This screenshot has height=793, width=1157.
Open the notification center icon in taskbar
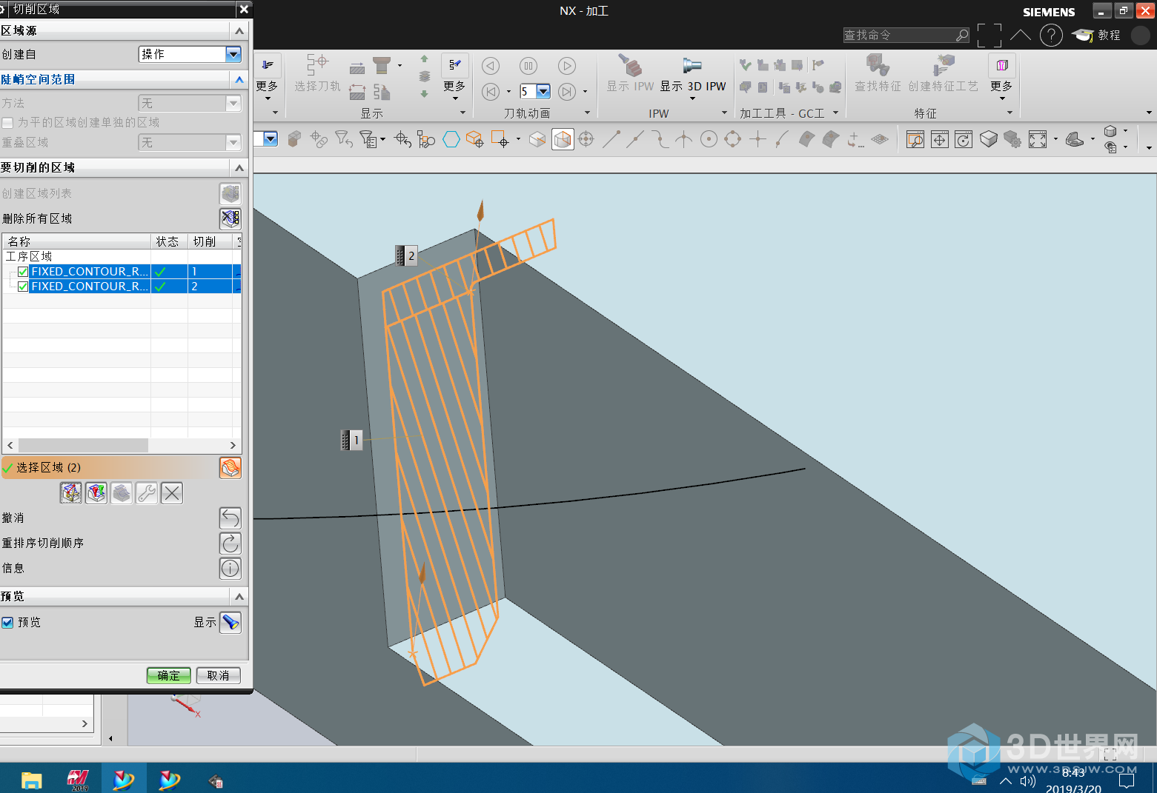[x=1127, y=780]
